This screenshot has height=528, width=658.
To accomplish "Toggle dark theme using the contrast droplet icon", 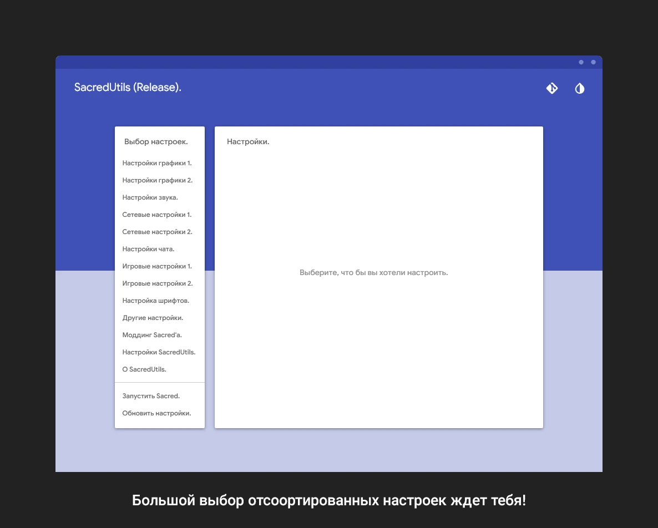I will coord(579,88).
